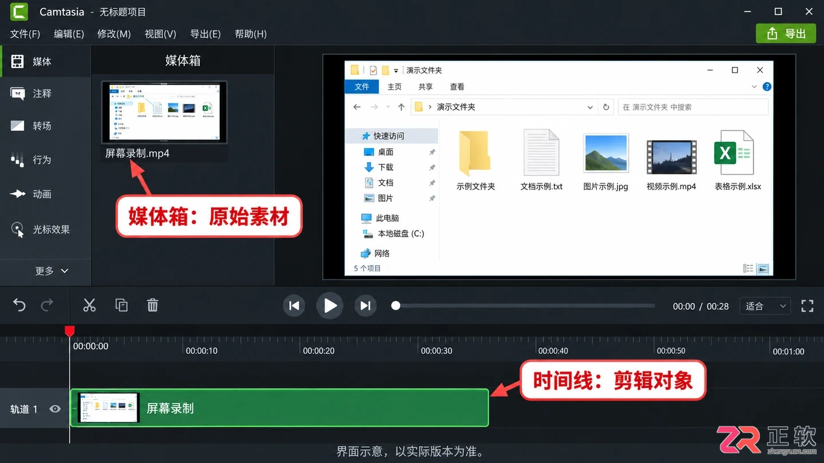The height and width of the screenshot is (463, 824).
Task: Click the preview canvas showing 演示文件夹 window
Action: [559, 167]
